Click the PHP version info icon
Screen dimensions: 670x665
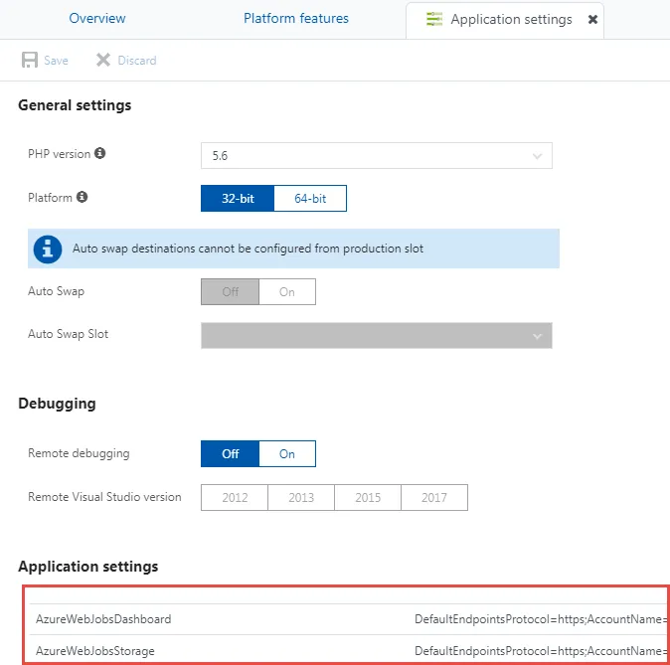(100, 154)
